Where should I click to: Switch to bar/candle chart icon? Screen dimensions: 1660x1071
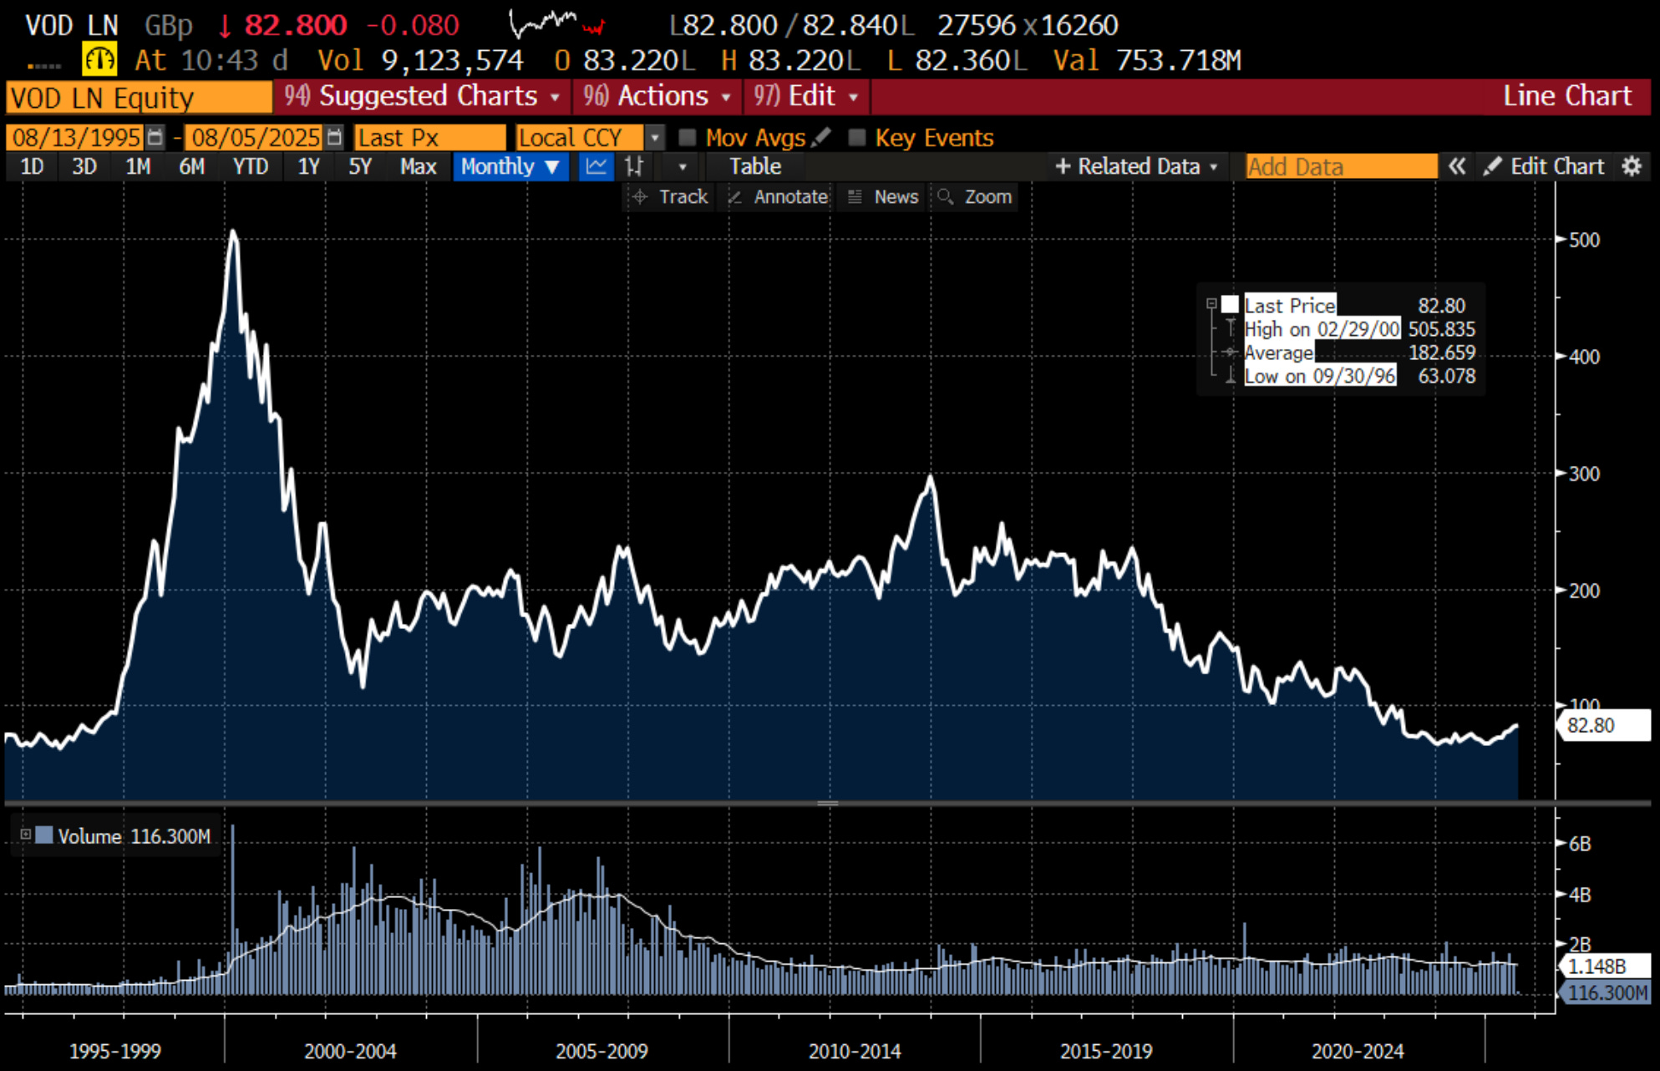coord(634,166)
